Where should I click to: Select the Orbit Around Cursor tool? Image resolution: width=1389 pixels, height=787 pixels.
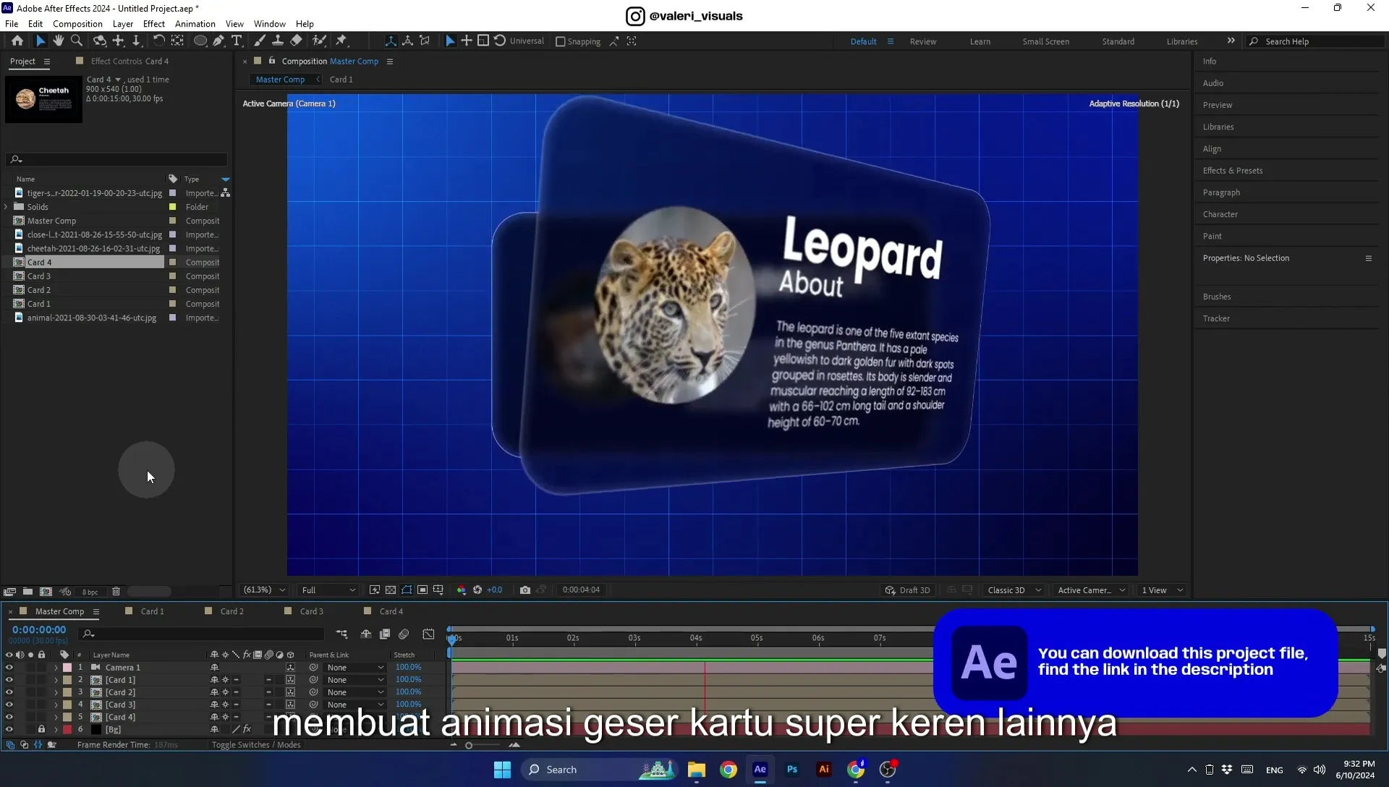pos(100,41)
